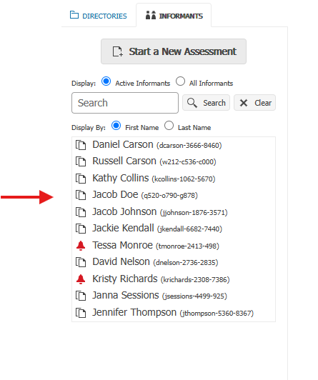Image resolution: width=318 pixels, height=380 pixels.
Task: Choose display by First Name
Action: click(x=116, y=126)
